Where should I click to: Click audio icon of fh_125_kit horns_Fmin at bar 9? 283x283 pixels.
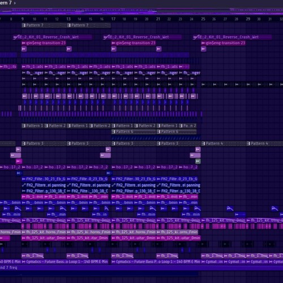coord(24,232)
